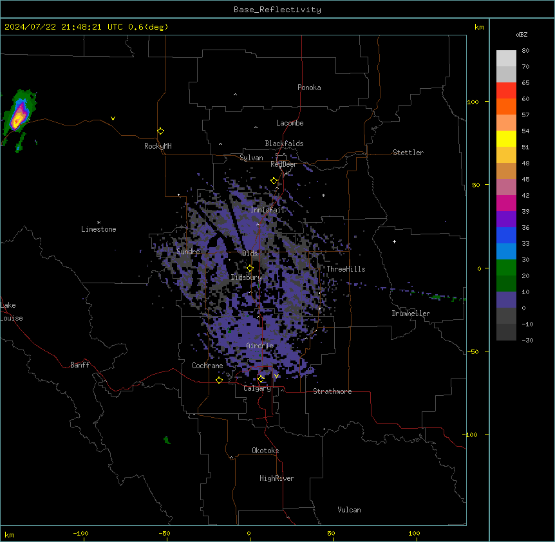Click the Didsbury label

tap(247, 277)
